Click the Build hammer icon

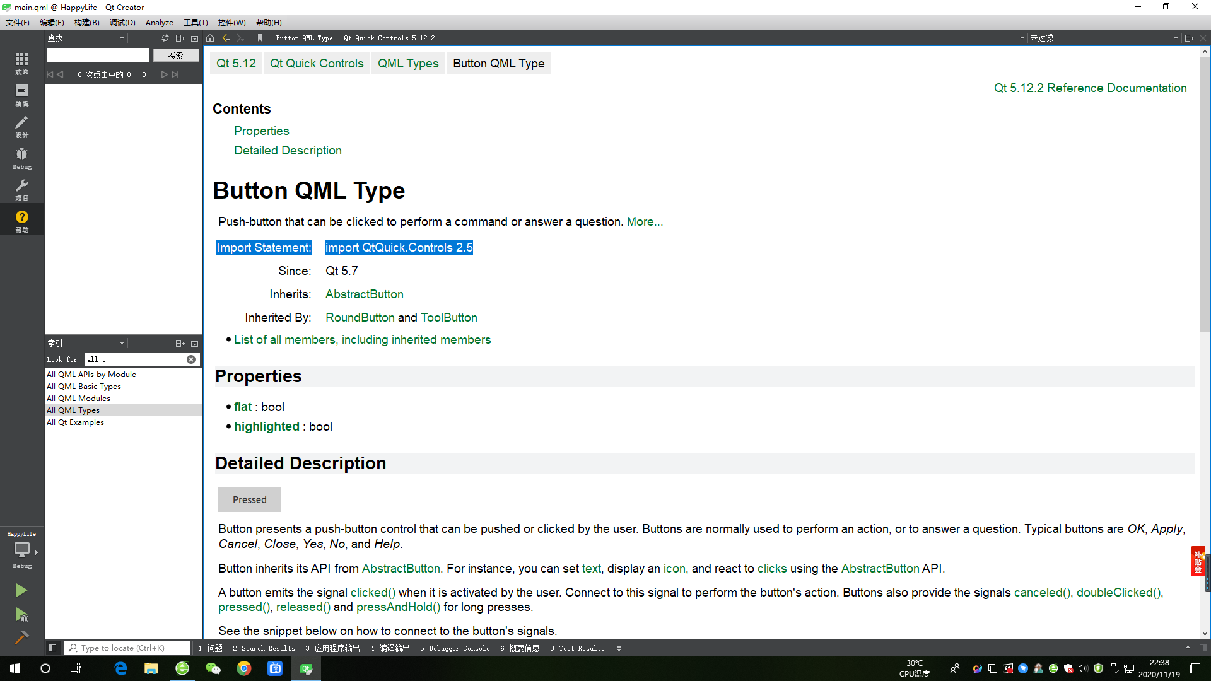click(x=21, y=637)
